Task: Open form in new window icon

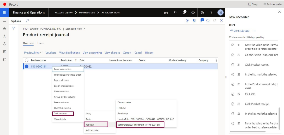Action: click(215, 21)
